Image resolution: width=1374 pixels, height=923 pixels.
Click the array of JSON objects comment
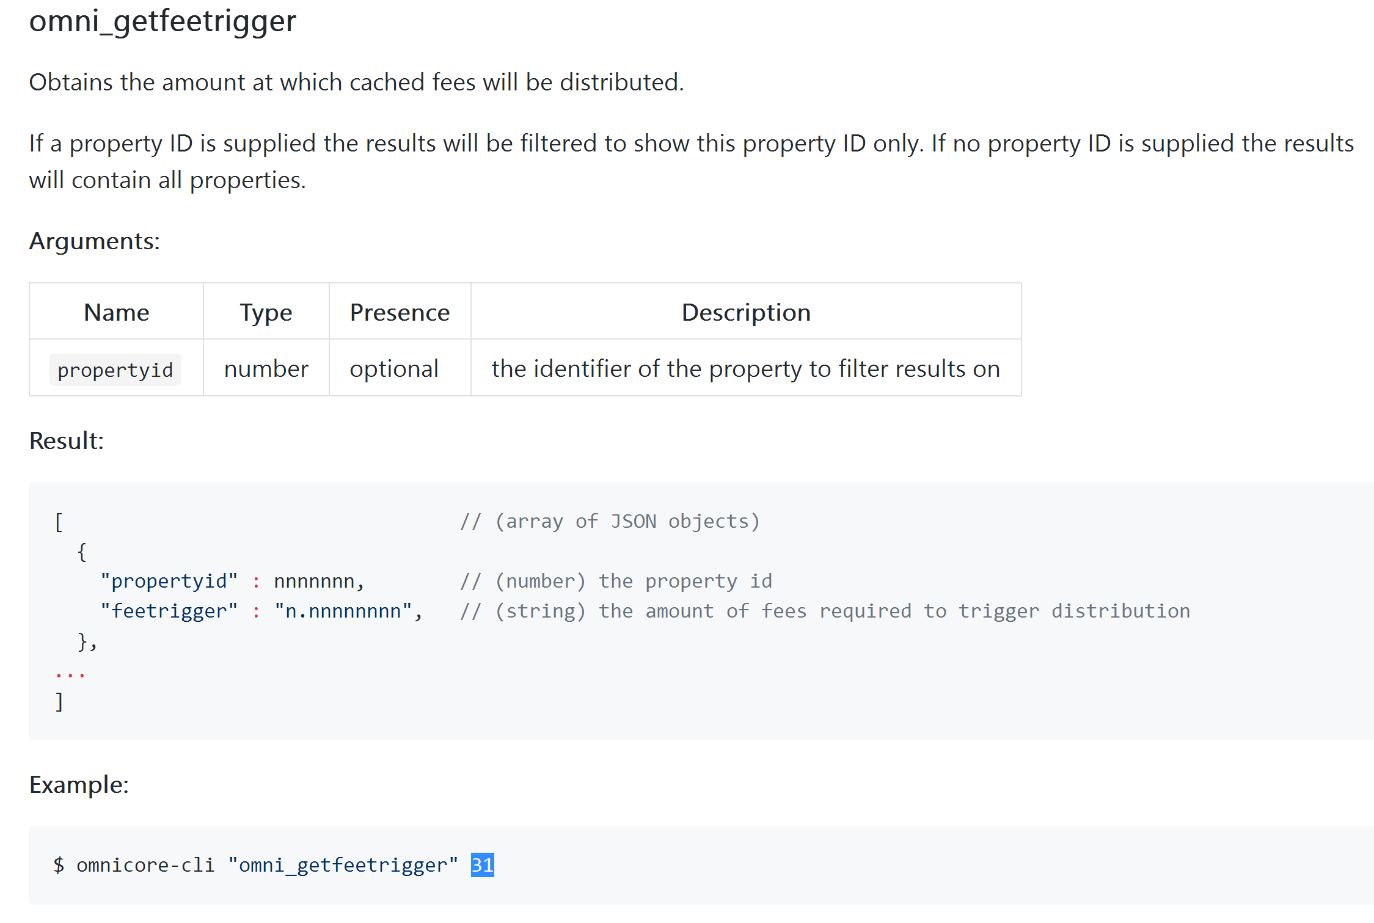tap(610, 521)
